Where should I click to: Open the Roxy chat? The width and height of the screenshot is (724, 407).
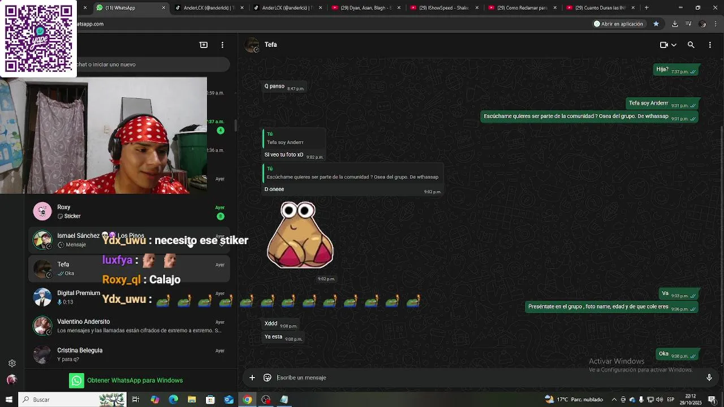tap(130, 211)
